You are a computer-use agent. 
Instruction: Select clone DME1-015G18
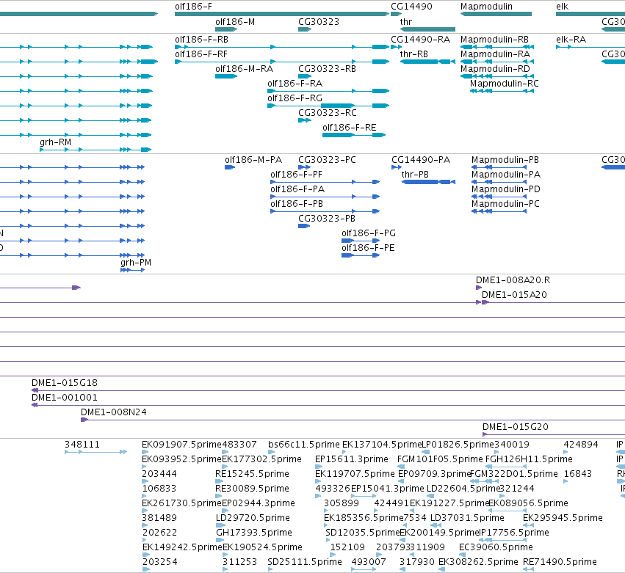[x=64, y=383]
